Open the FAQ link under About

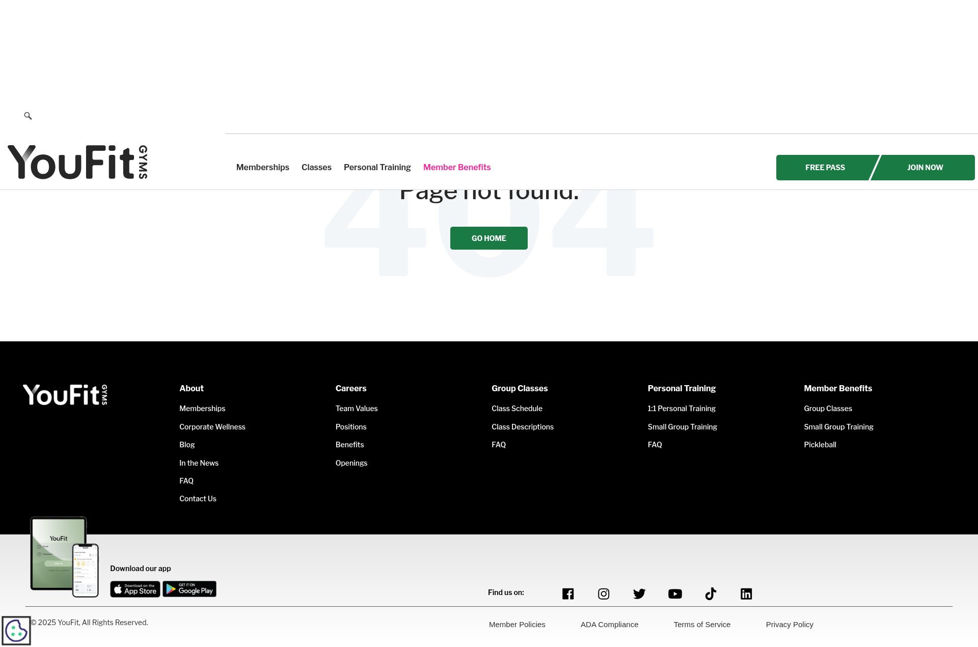(x=186, y=481)
